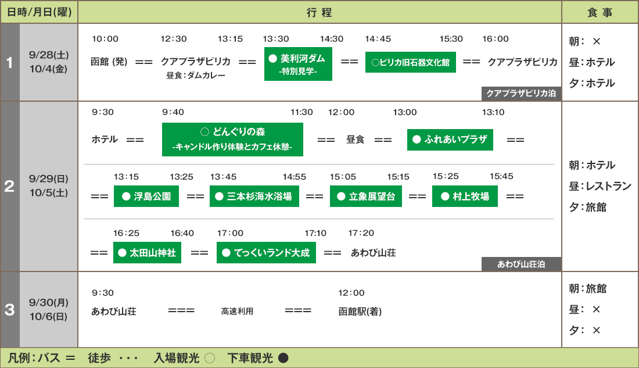Click the 村上牧場 stop
This screenshot has height=368, width=639.
[465, 196]
